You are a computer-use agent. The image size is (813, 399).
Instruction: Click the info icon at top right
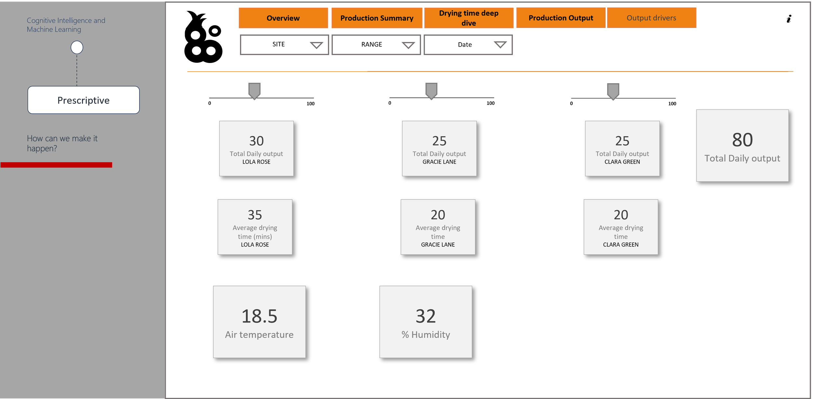coord(789,19)
